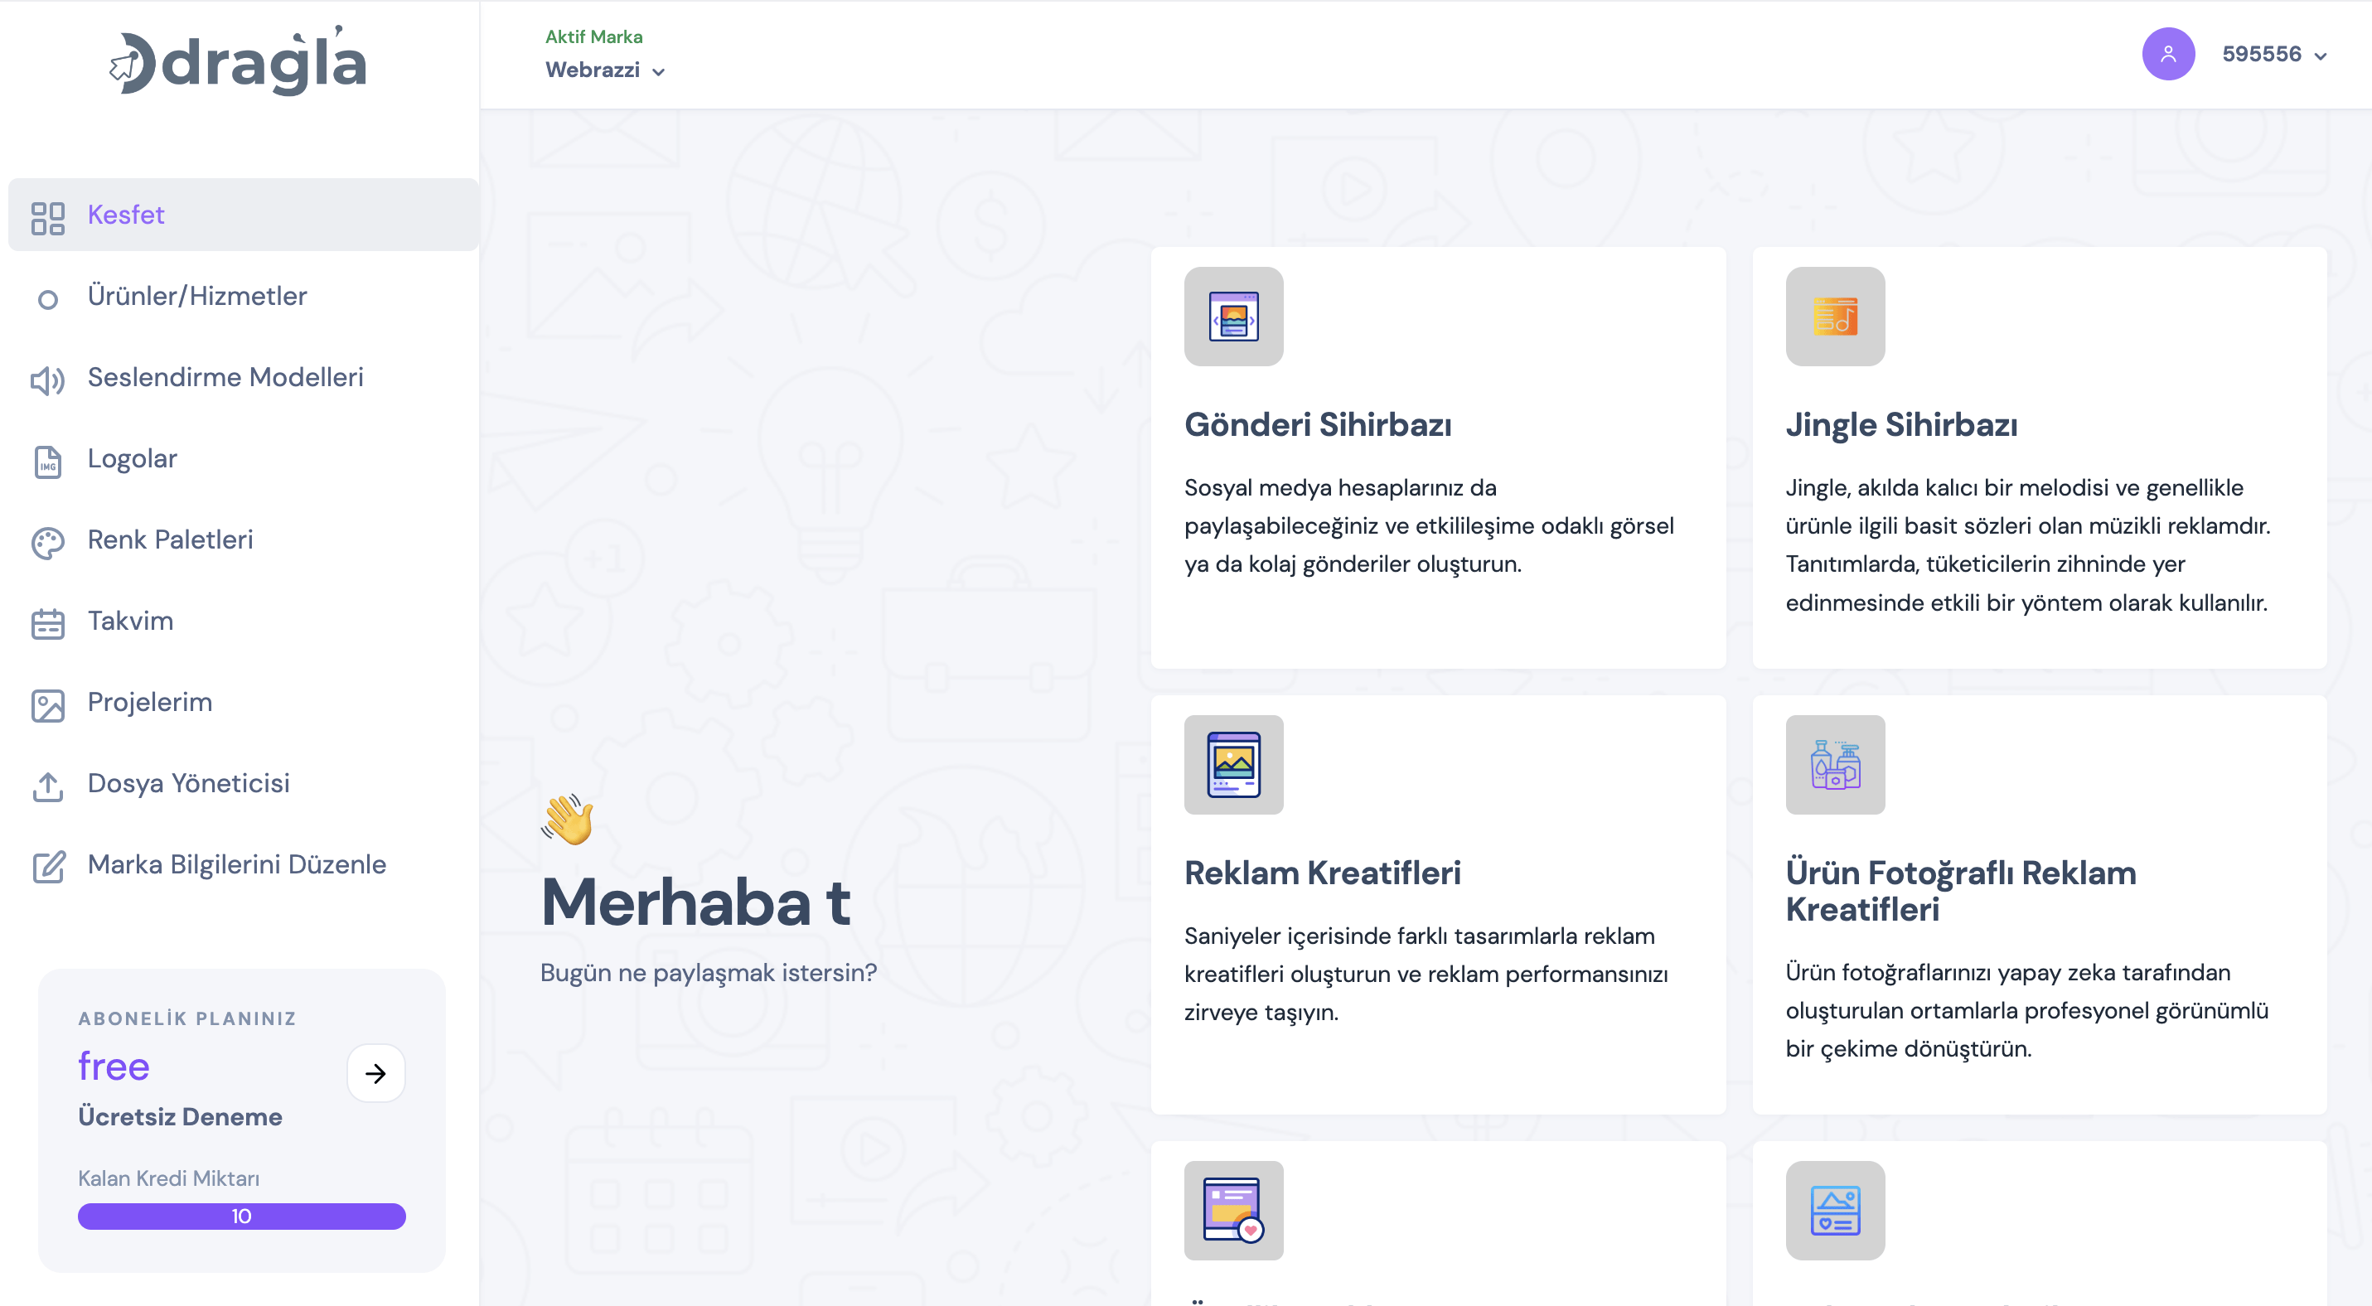2372x1306 pixels.
Task: Click the subscription plan arrow button
Action: click(375, 1073)
